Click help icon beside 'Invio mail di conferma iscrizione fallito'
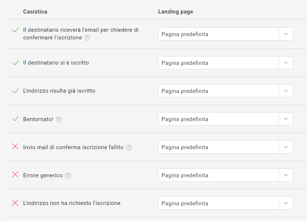Image resolution: width=307 pixels, height=221 pixels. point(129,147)
